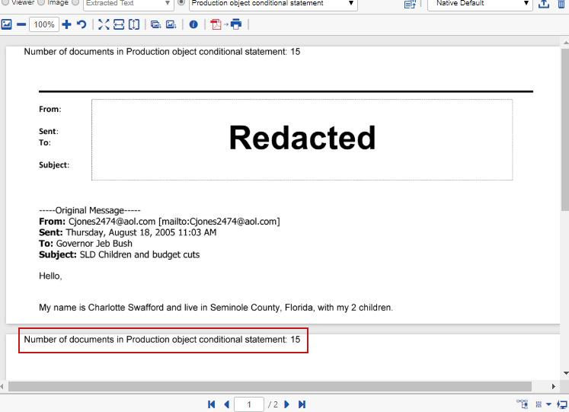
Task: Open the Native Default dropdown
Action: [480, 4]
